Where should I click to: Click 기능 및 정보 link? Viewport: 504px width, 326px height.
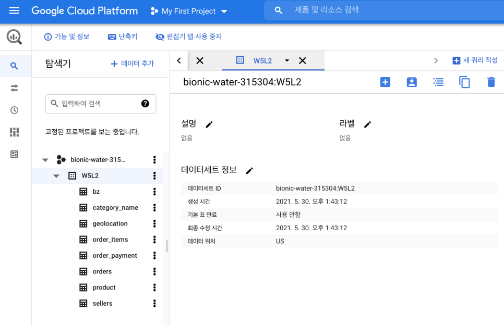point(67,36)
